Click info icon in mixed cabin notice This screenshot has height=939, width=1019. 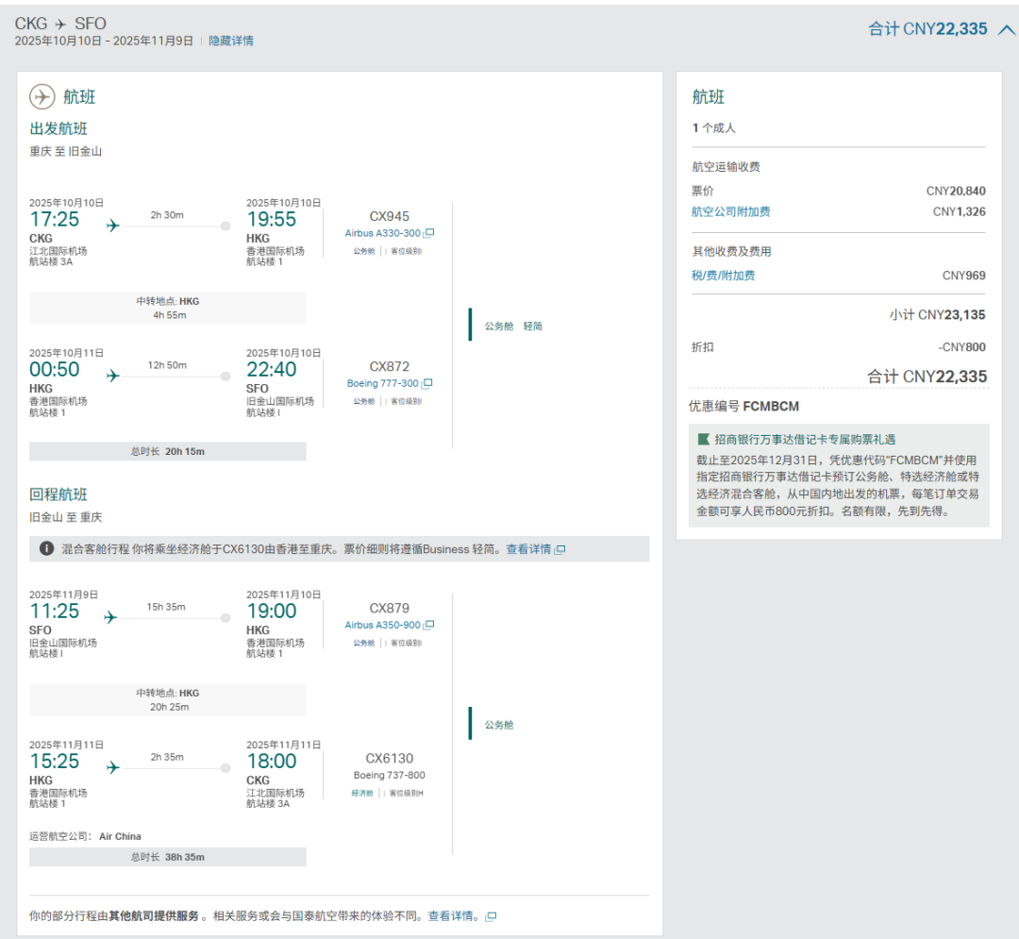pyautogui.click(x=46, y=548)
